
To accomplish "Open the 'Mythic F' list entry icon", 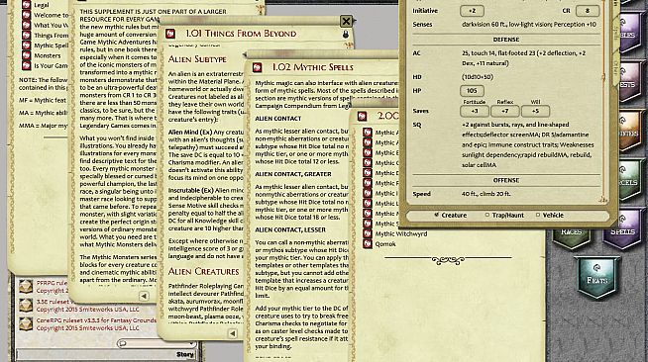I will [368, 183].
